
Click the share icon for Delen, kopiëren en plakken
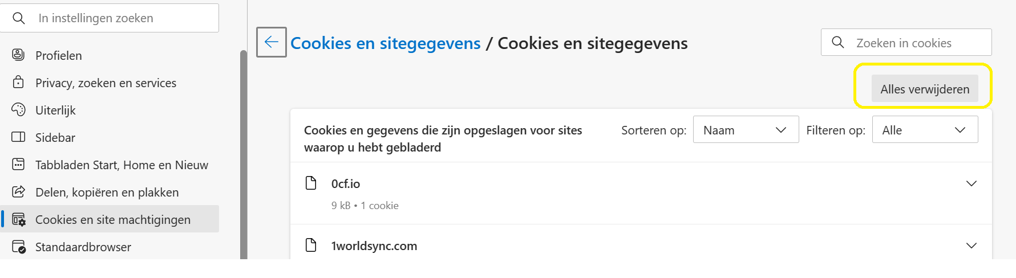click(x=18, y=191)
